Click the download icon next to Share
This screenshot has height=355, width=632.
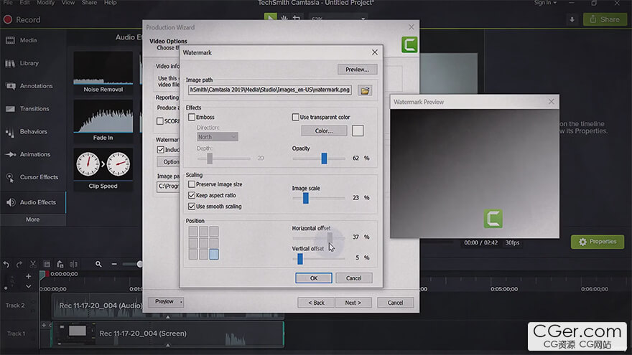pyautogui.click(x=572, y=19)
